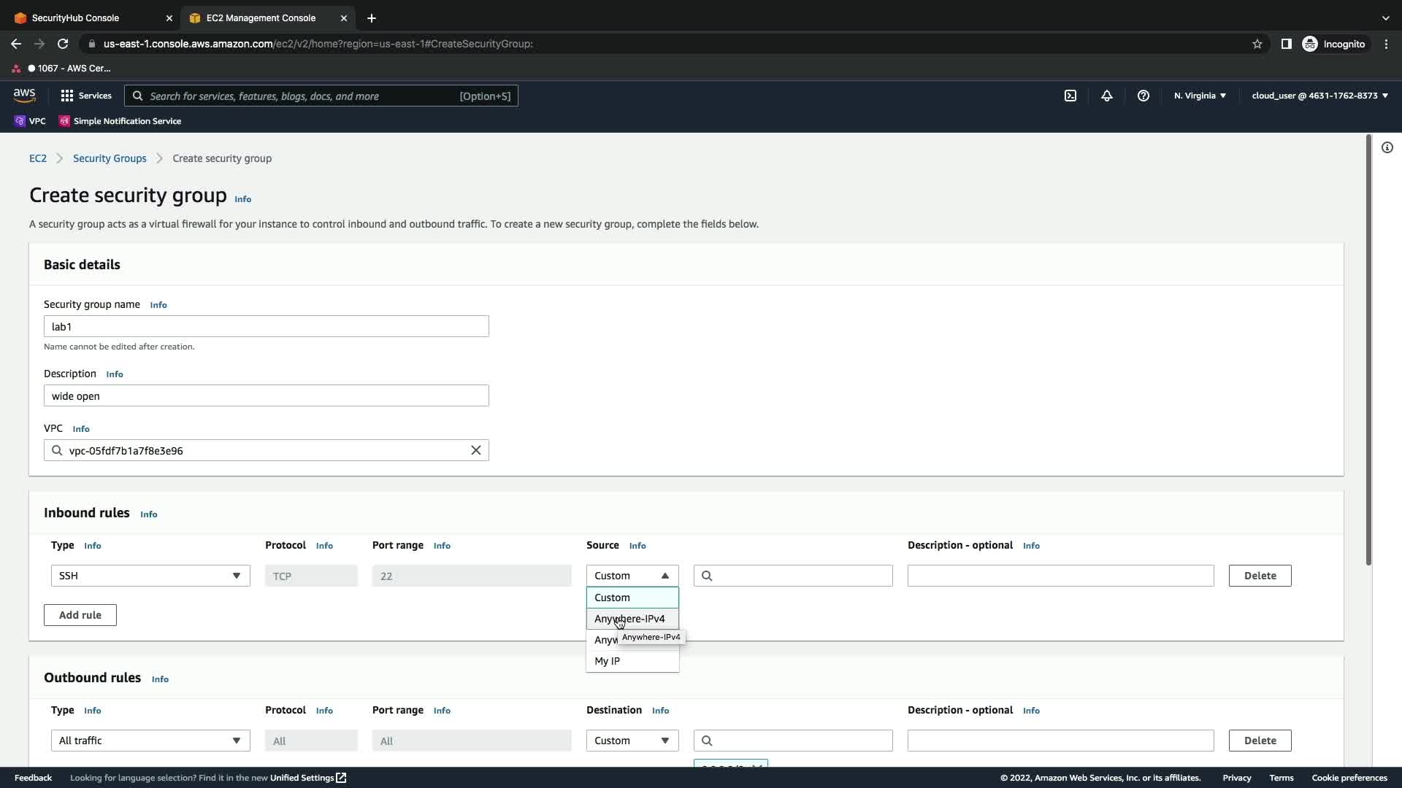Screen dimensions: 1402x788
Task: Click the help question mark icon
Action: pos(1143,96)
